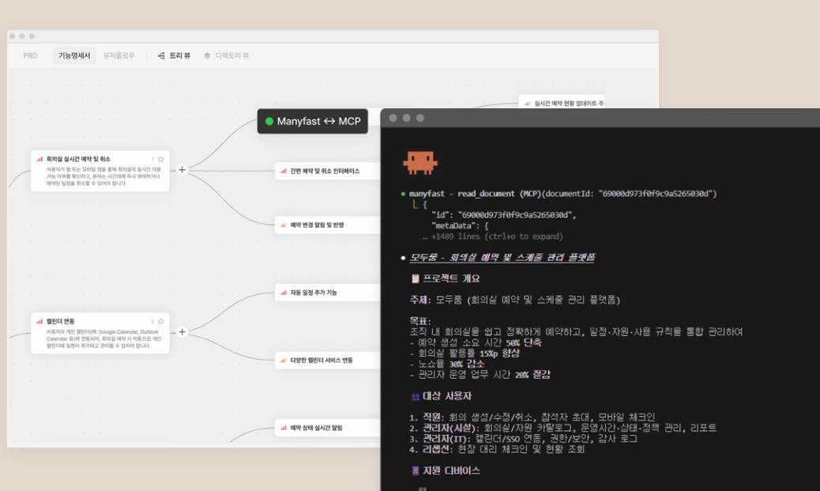The width and height of the screenshot is (820, 491).
Task: Click priority bars icon on 캘린더 연동 card
Action: click(39, 321)
